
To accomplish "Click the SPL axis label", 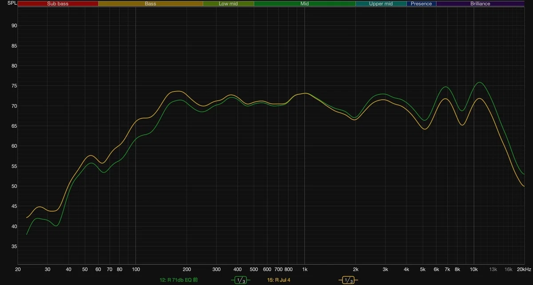I will 12,3.
